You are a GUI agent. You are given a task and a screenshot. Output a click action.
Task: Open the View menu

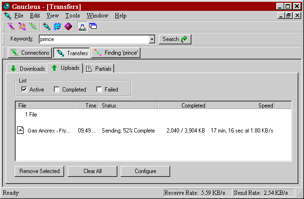coord(53,16)
